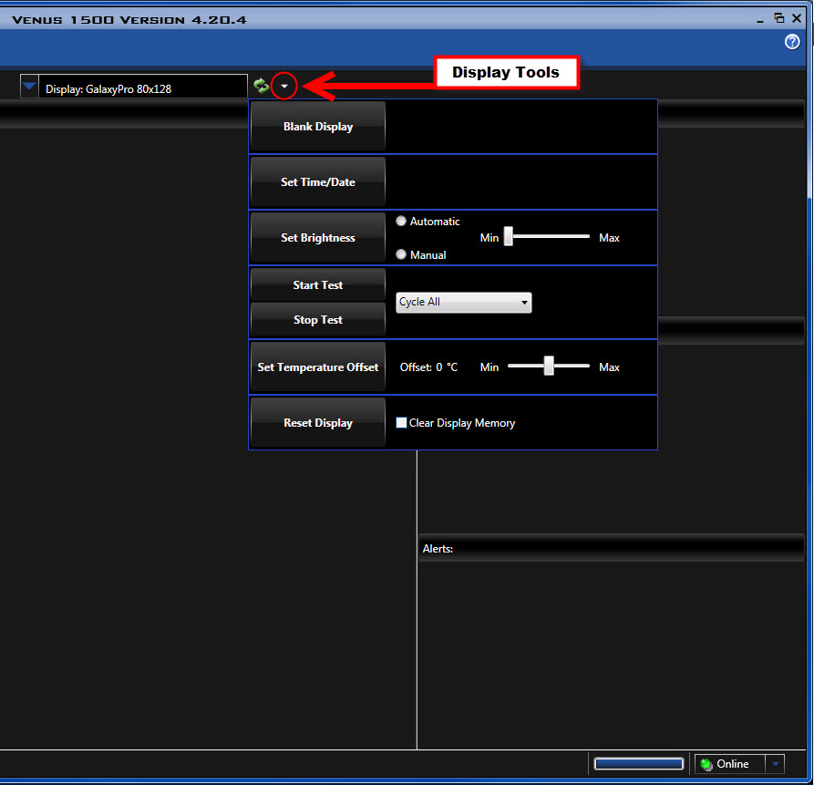Screen dimensions: 814x785
Task: Select Manual brightness mode
Action: 401,254
